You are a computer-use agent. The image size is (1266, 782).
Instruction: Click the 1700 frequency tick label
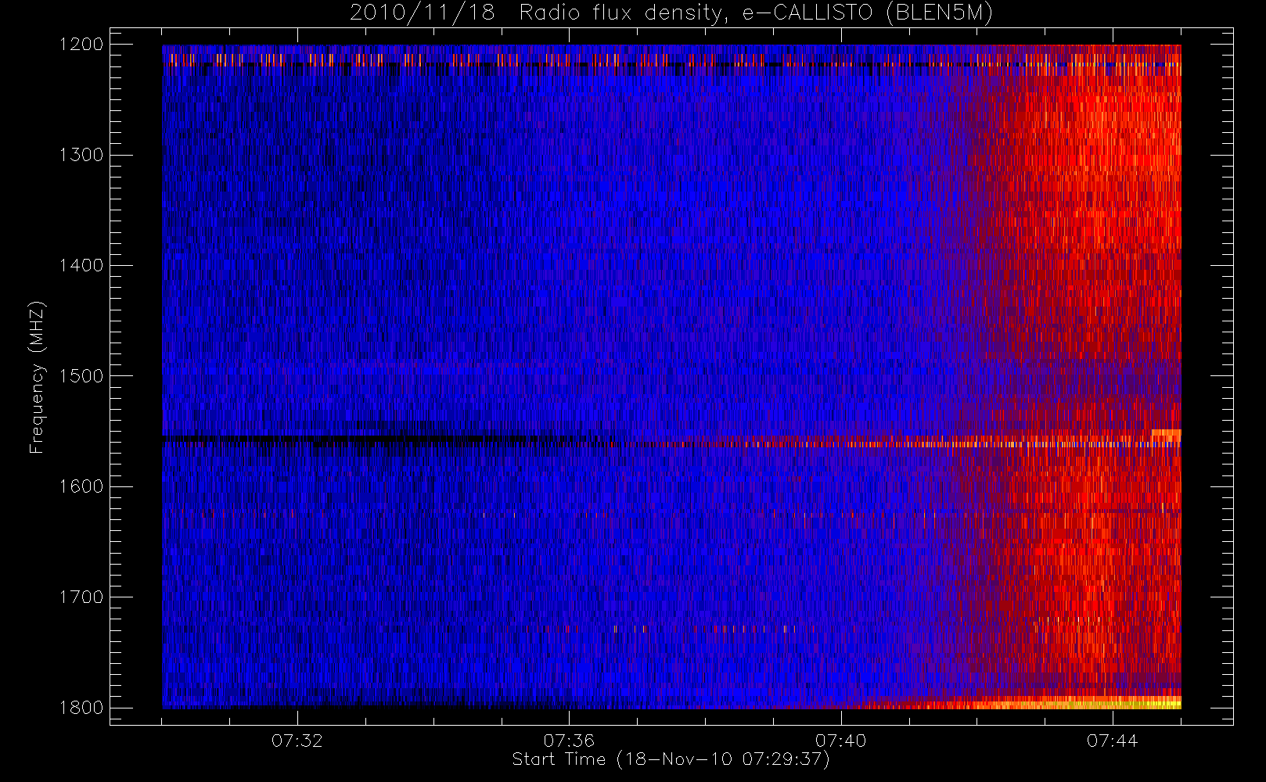click(x=81, y=597)
